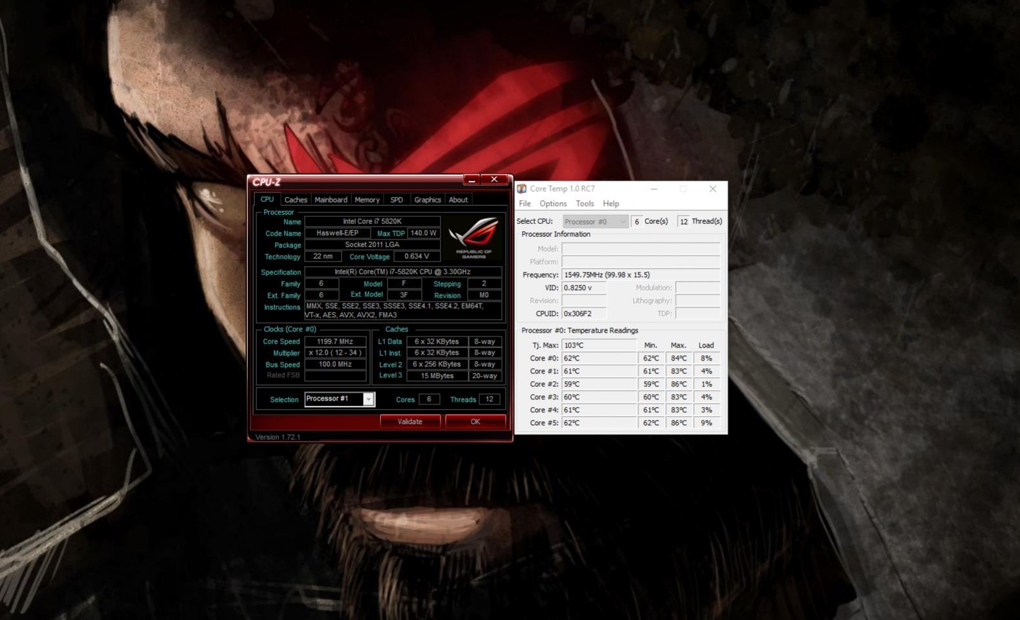Click the Core #1 load value 4% beside 83°C
The height and width of the screenshot is (620, 1020).
[706, 371]
